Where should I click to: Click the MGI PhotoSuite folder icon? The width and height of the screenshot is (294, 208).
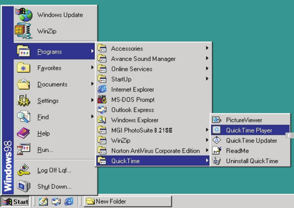(102, 130)
